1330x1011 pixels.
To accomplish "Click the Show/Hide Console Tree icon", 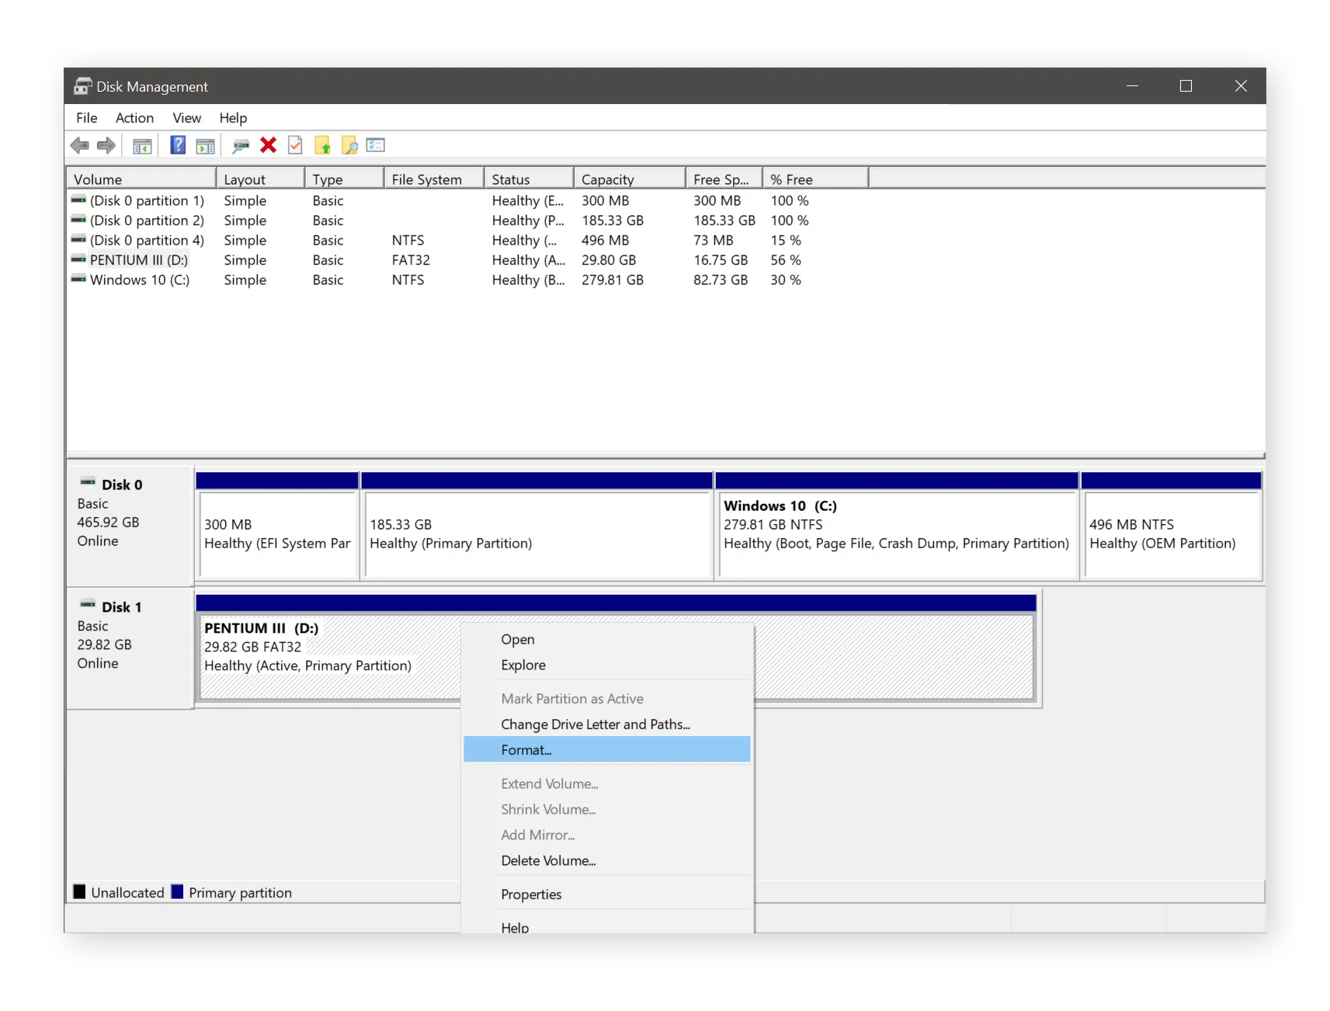I will (x=142, y=145).
